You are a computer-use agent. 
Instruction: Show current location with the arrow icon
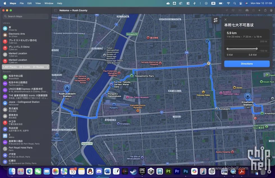pyautogui.click(x=227, y=10)
